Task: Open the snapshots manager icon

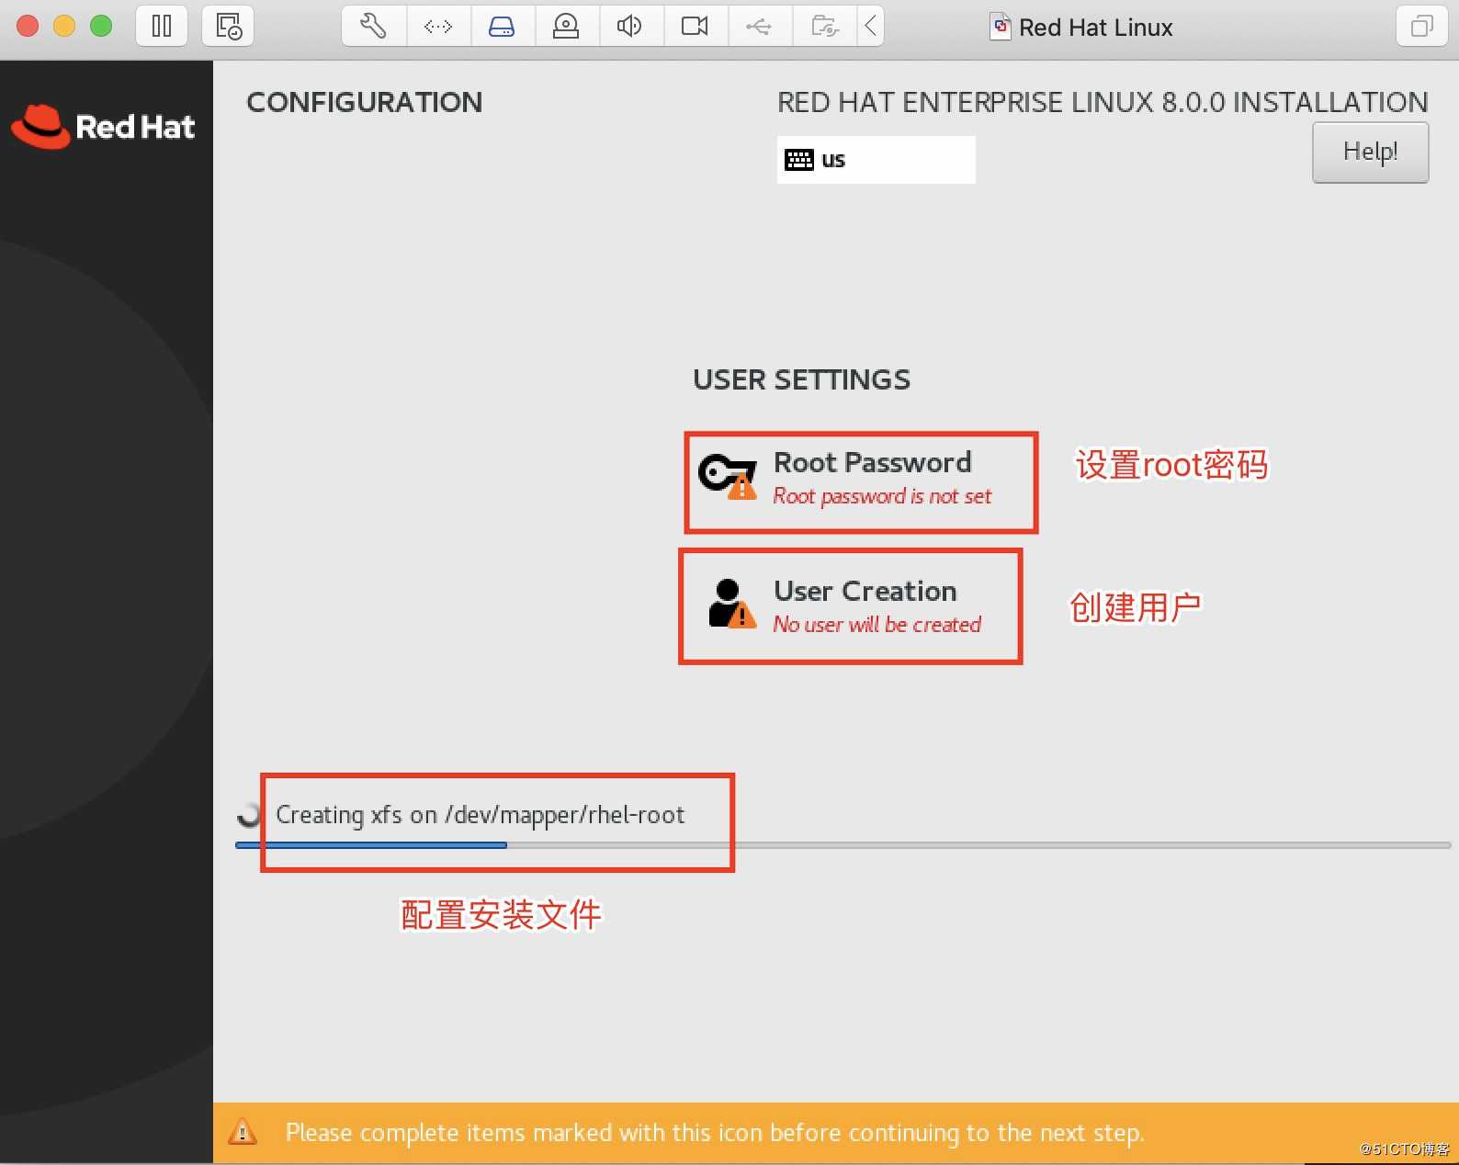Action: (229, 27)
